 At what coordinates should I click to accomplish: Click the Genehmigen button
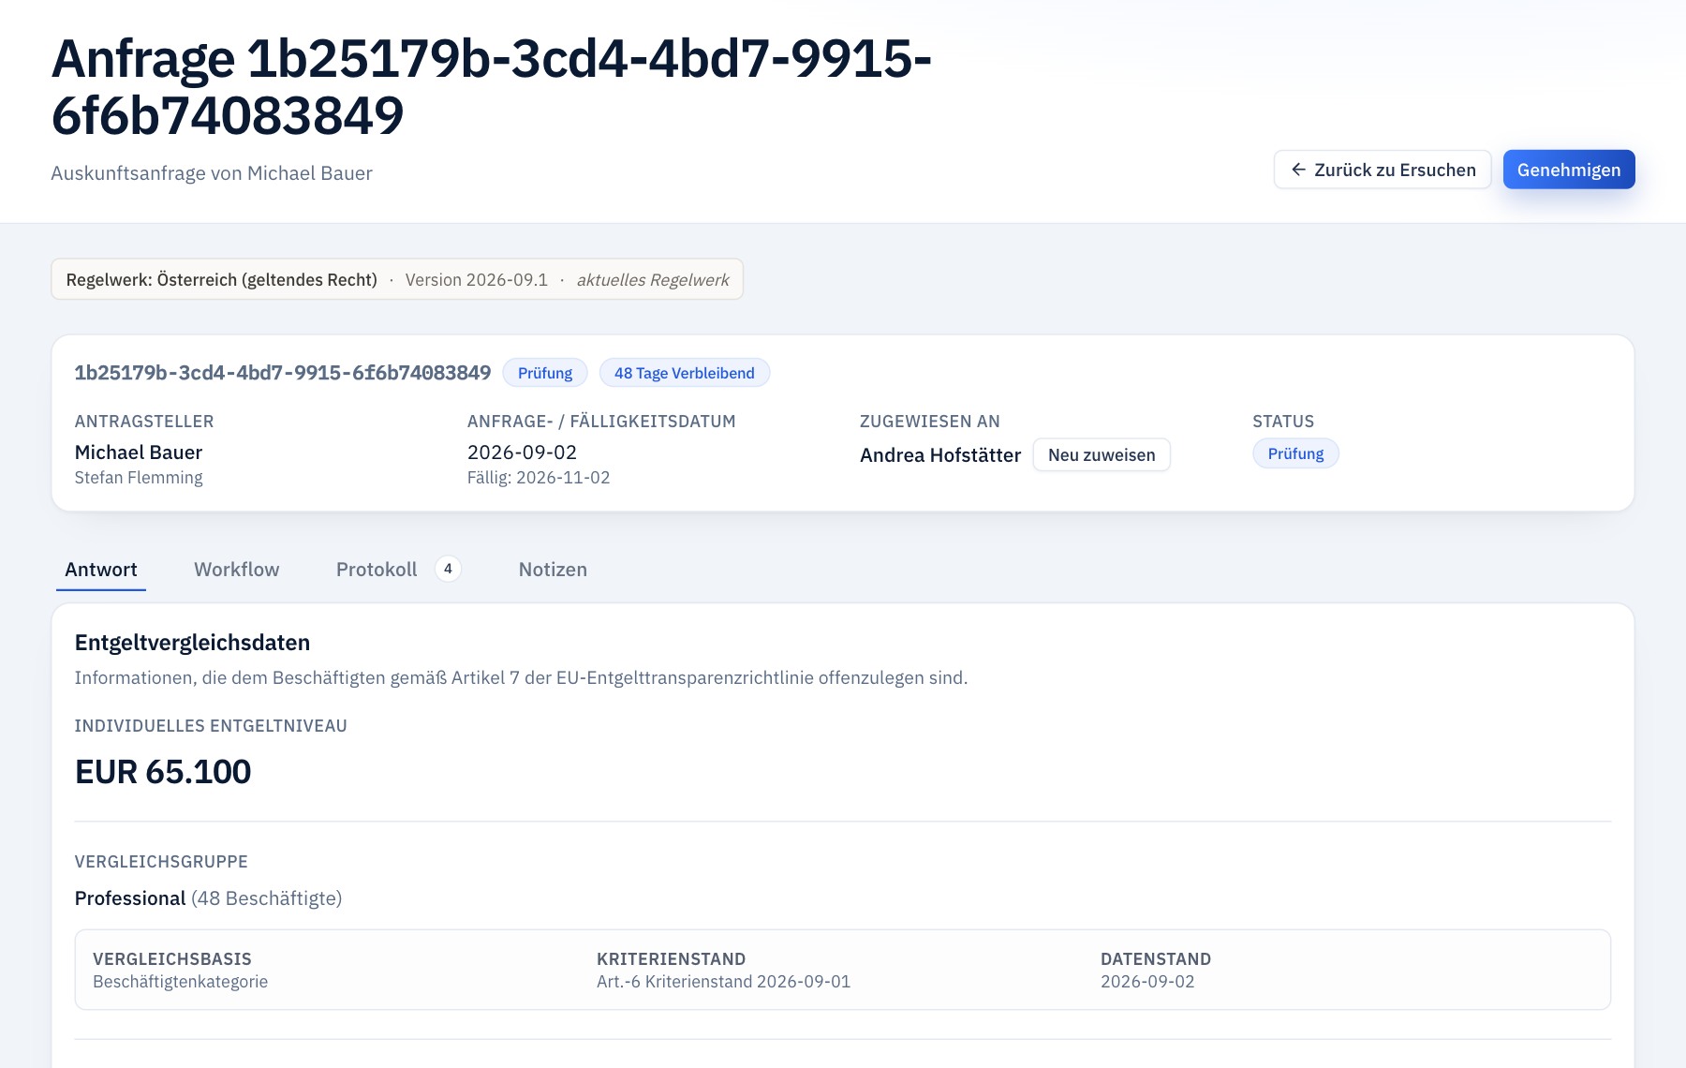[1569, 170]
